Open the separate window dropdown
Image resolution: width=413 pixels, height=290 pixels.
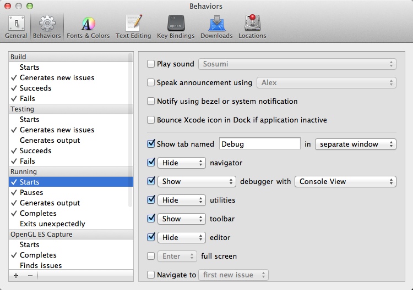356,144
